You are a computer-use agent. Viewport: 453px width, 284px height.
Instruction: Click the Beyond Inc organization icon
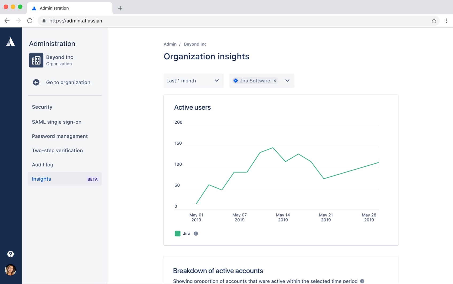coord(36,60)
